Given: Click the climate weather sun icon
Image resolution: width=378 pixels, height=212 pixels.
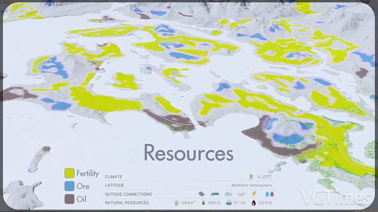Looking at the screenshot, I should (x=251, y=177).
